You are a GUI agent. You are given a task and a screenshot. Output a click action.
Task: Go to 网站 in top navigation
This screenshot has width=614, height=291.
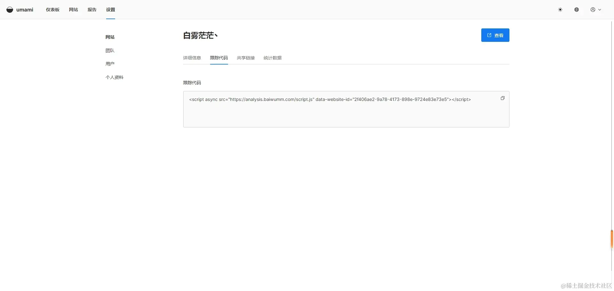tap(74, 10)
